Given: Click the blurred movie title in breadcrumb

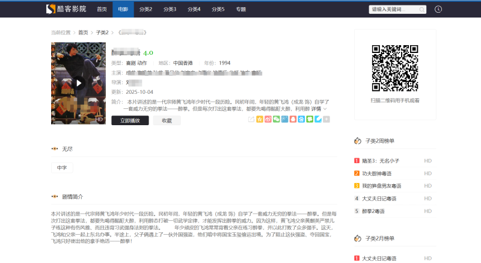Looking at the screenshot, I should tap(132, 32).
